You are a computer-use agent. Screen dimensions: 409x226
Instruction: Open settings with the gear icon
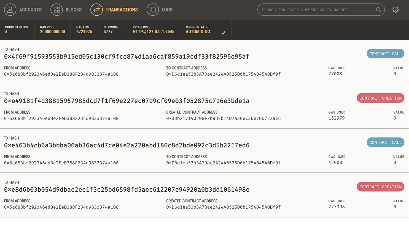coord(395,10)
